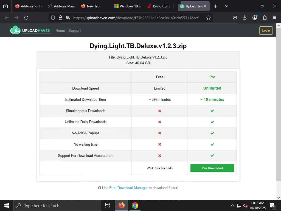Switch to Windows 10 support tab
This screenshot has width=281, height=211.
click(x=127, y=6)
